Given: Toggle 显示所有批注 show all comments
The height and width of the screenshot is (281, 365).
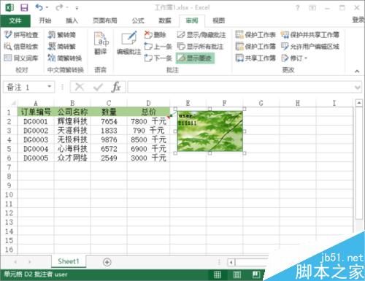Looking at the screenshot, I should 200,46.
